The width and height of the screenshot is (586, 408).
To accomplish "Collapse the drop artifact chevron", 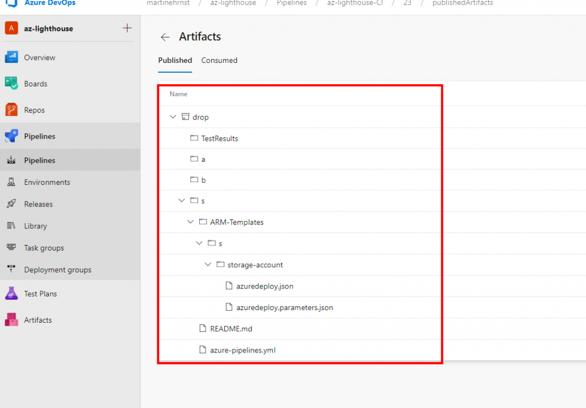I will (173, 117).
